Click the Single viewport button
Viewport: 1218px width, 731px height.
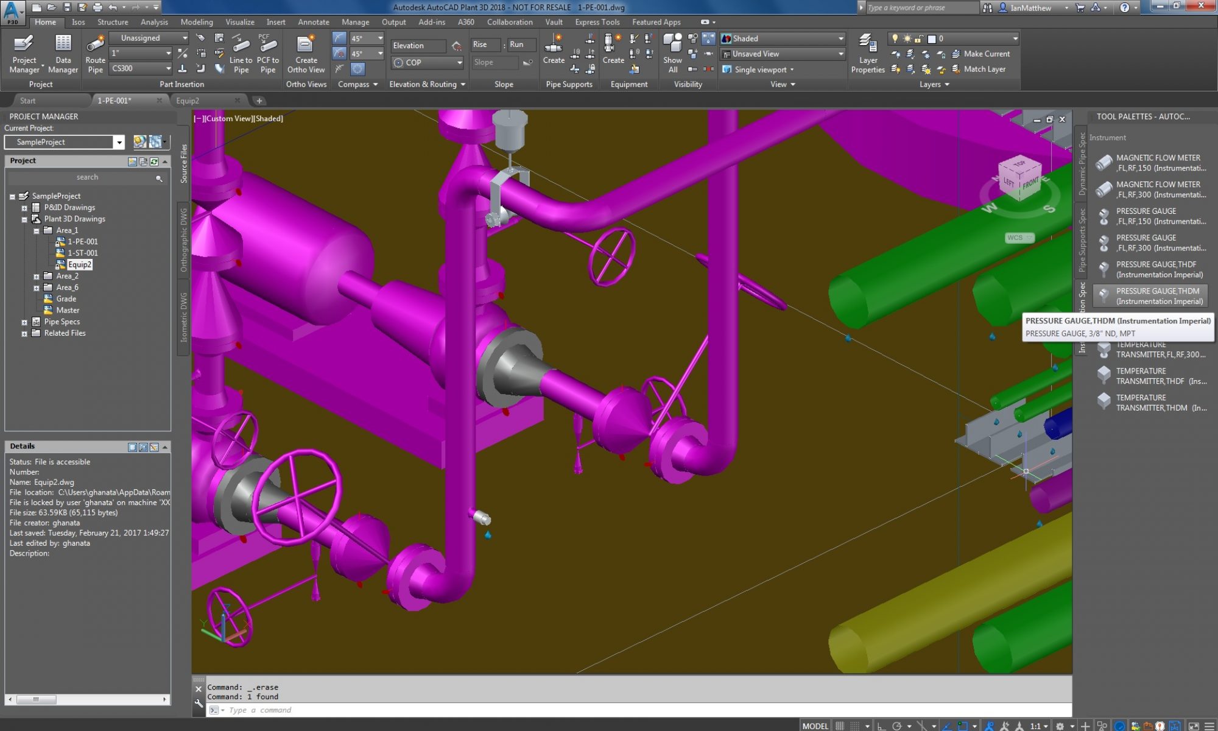pyautogui.click(x=758, y=69)
